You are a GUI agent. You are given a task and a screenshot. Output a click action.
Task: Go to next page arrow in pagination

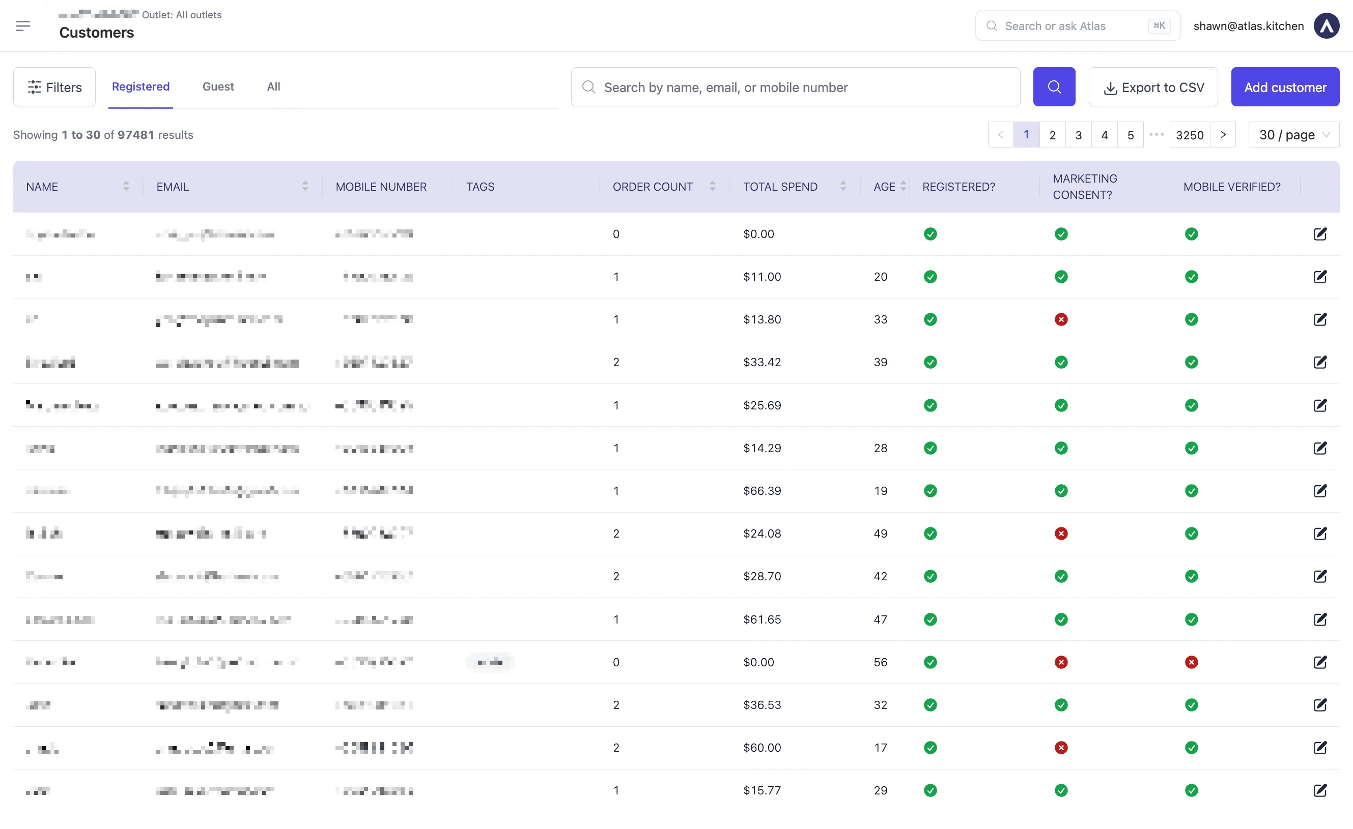(x=1223, y=135)
